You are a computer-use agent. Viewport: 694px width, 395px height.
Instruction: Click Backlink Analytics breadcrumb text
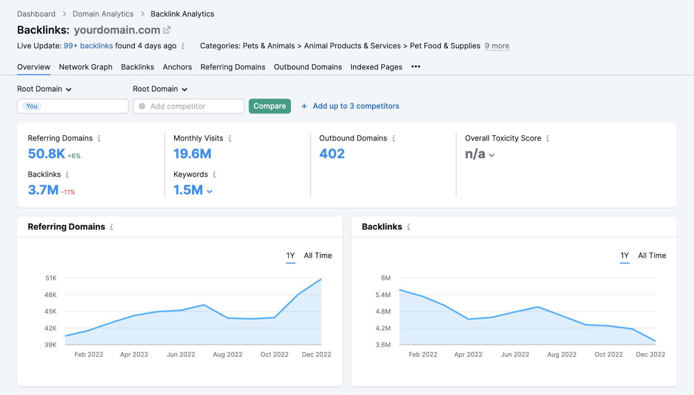(182, 14)
